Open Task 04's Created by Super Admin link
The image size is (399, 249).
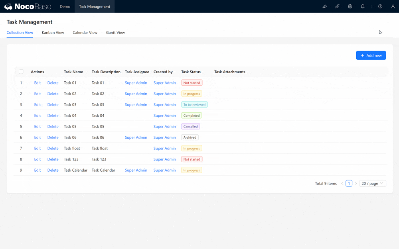click(x=165, y=116)
